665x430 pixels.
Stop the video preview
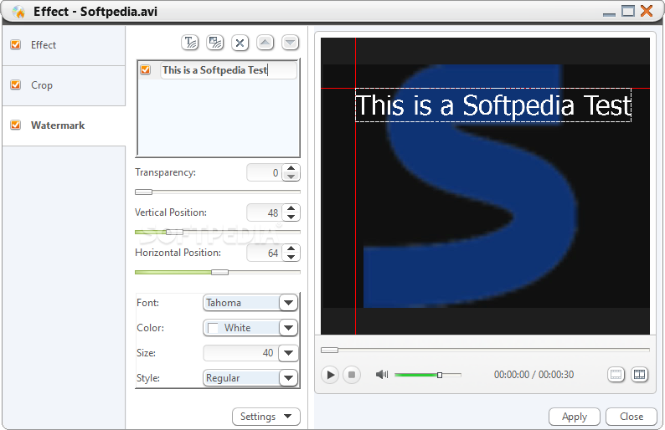coord(352,375)
